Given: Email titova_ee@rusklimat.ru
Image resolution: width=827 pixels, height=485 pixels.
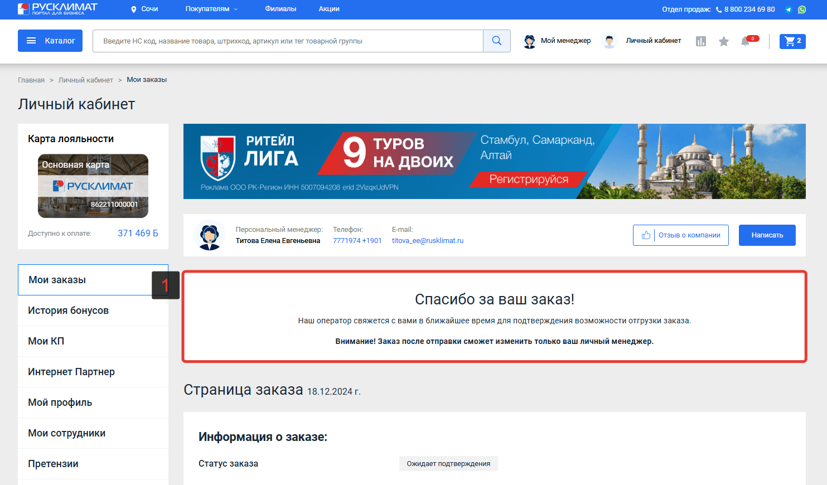Looking at the screenshot, I should 428,241.
